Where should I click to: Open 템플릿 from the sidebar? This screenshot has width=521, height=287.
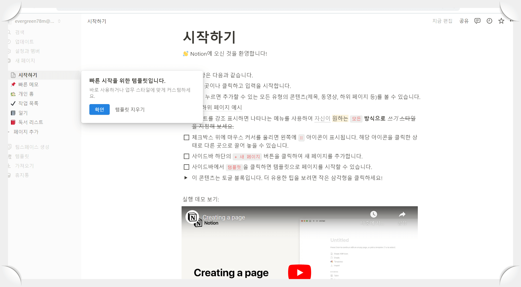(22, 156)
